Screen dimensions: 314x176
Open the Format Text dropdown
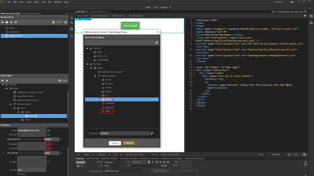click(32, 170)
